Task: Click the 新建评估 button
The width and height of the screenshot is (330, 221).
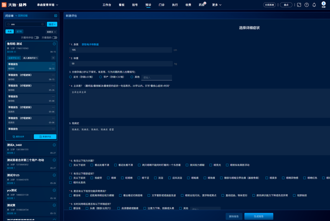Action: point(45,136)
